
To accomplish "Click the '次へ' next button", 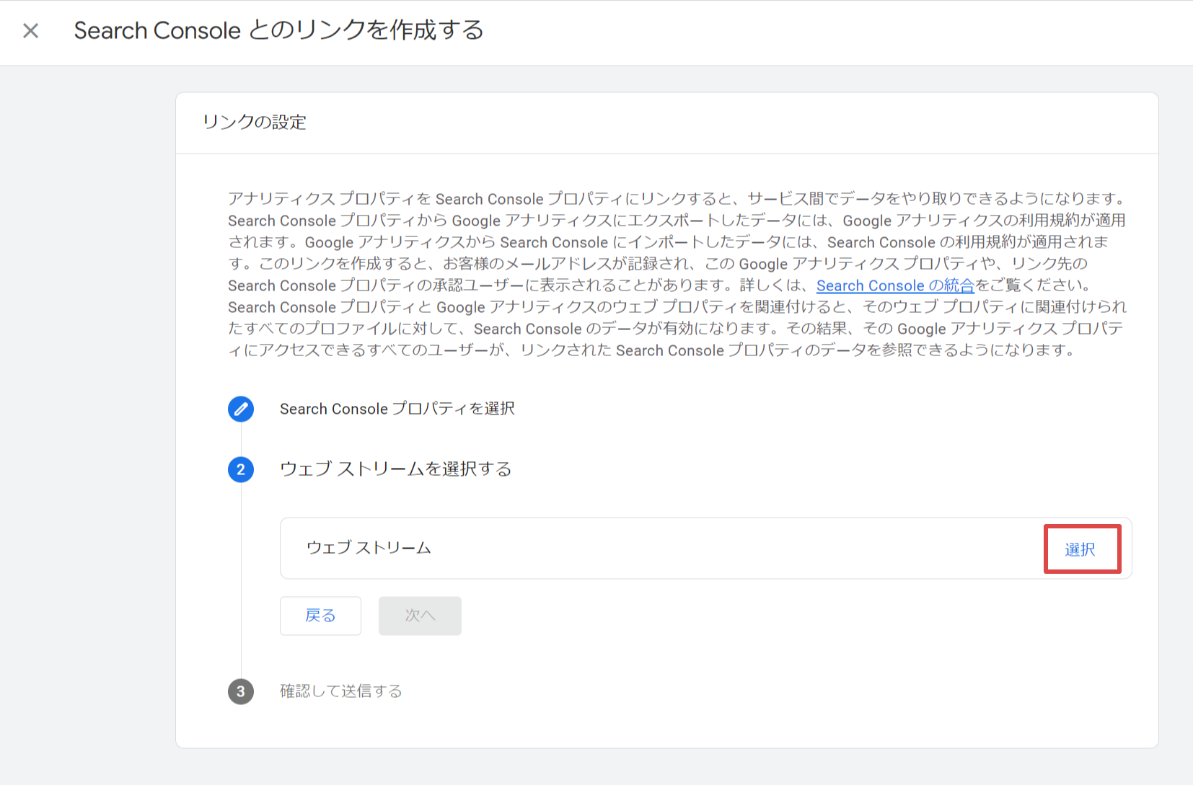I will (420, 616).
